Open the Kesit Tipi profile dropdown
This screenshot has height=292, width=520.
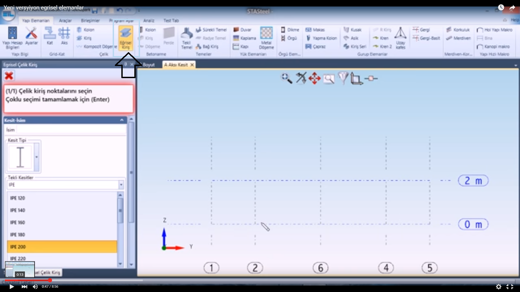coord(37,157)
